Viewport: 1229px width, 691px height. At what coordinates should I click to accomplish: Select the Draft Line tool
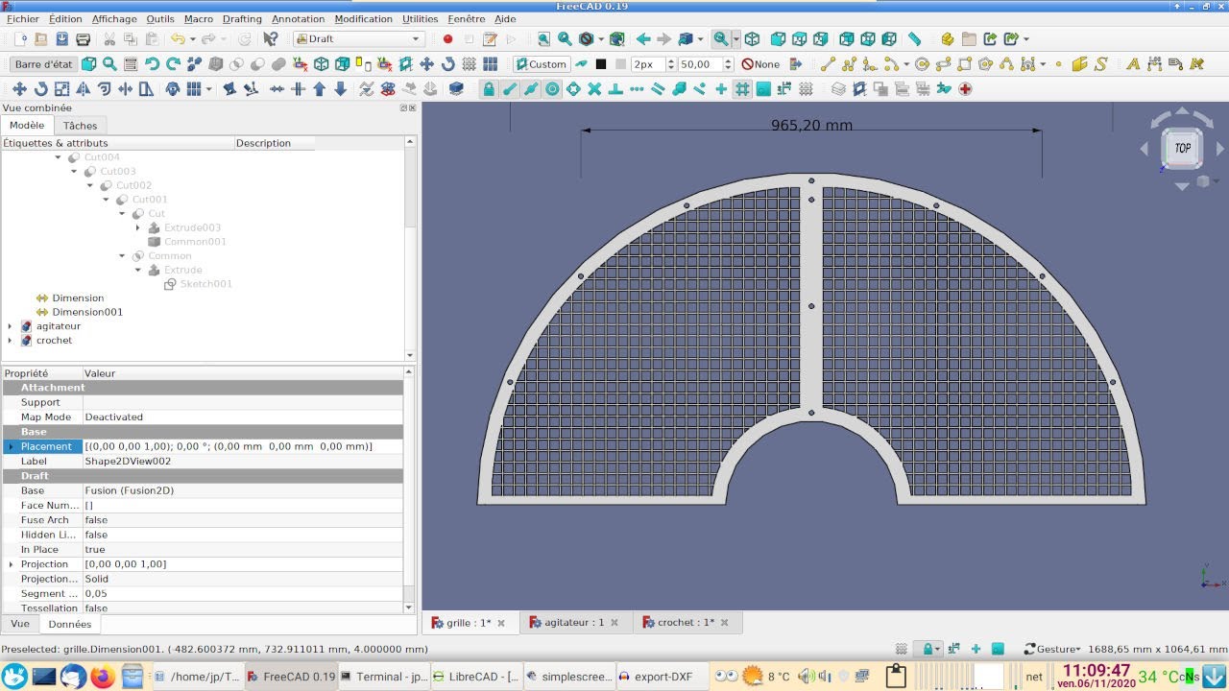[828, 64]
